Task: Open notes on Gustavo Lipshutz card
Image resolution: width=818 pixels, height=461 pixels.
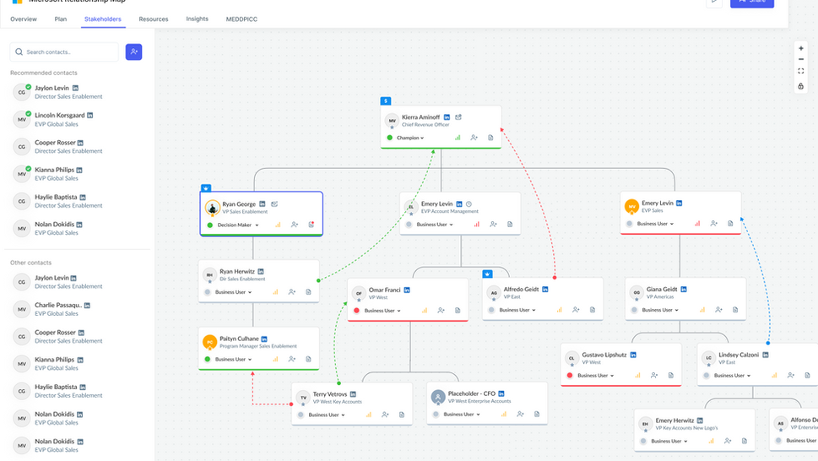Action: 671,376
